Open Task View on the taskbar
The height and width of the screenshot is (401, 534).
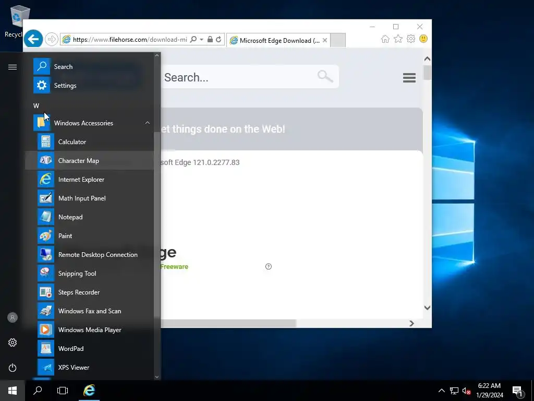tap(63, 391)
